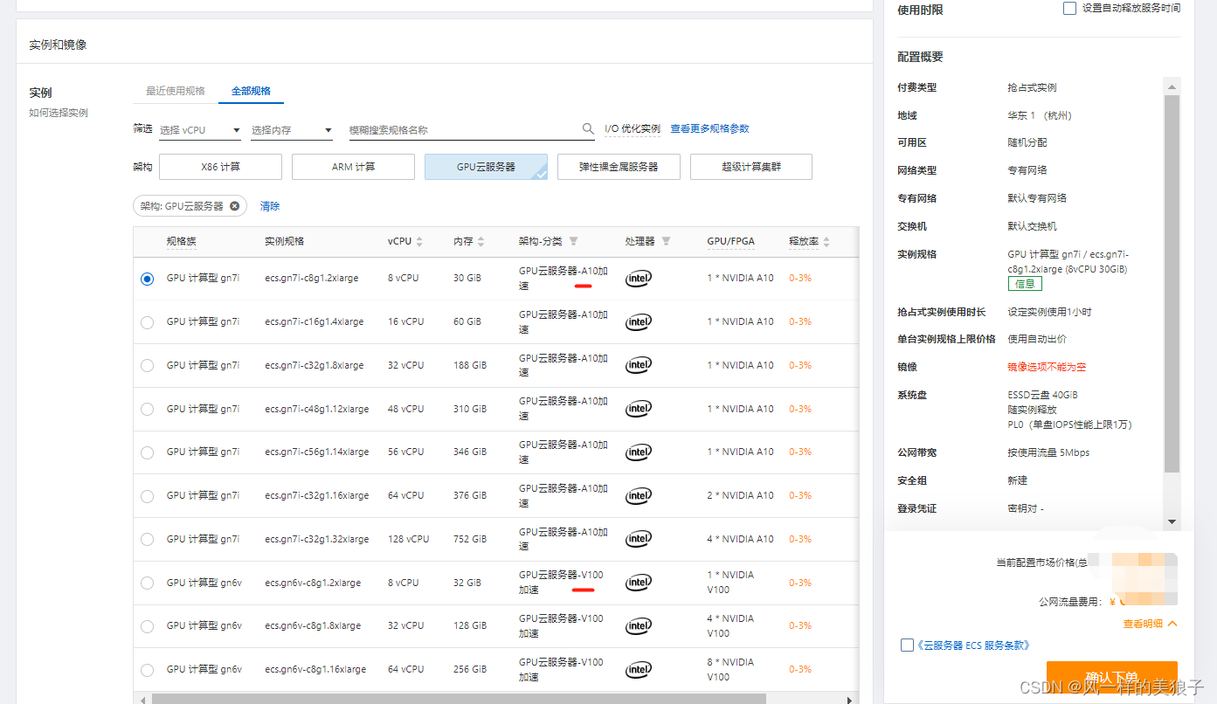Image resolution: width=1217 pixels, height=704 pixels.
Task: Click I/O 优化实例 label
Action: (x=633, y=128)
